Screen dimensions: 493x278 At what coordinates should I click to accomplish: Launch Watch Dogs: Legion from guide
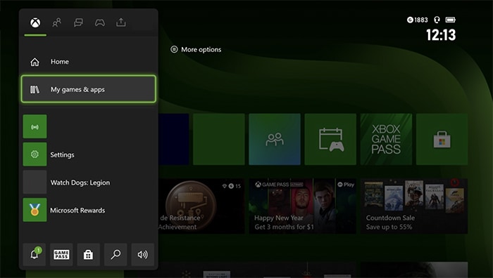88,183
